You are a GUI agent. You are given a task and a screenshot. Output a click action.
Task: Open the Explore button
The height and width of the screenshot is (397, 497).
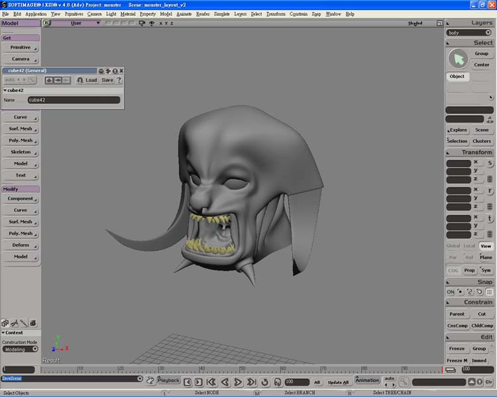point(457,130)
